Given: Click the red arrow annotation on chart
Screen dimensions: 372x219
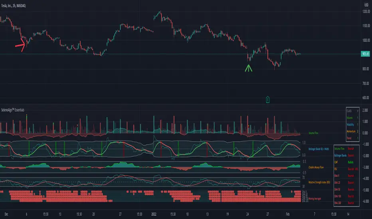Looking at the screenshot, I should [x=21, y=45].
